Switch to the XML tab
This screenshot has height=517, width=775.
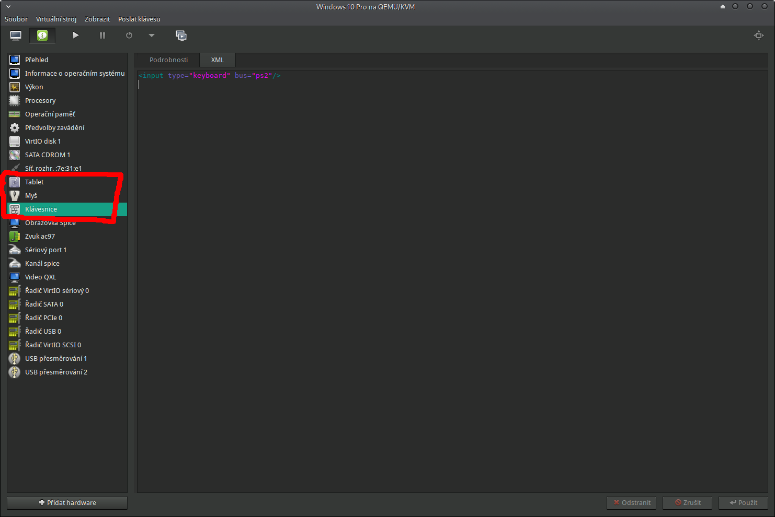pyautogui.click(x=218, y=60)
